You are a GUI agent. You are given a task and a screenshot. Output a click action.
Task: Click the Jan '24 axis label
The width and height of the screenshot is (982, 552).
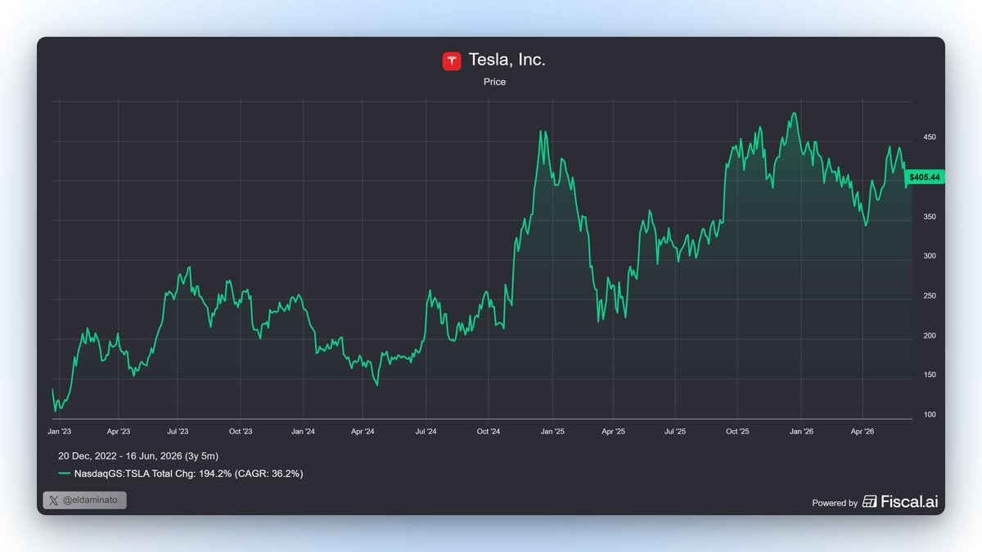304,431
